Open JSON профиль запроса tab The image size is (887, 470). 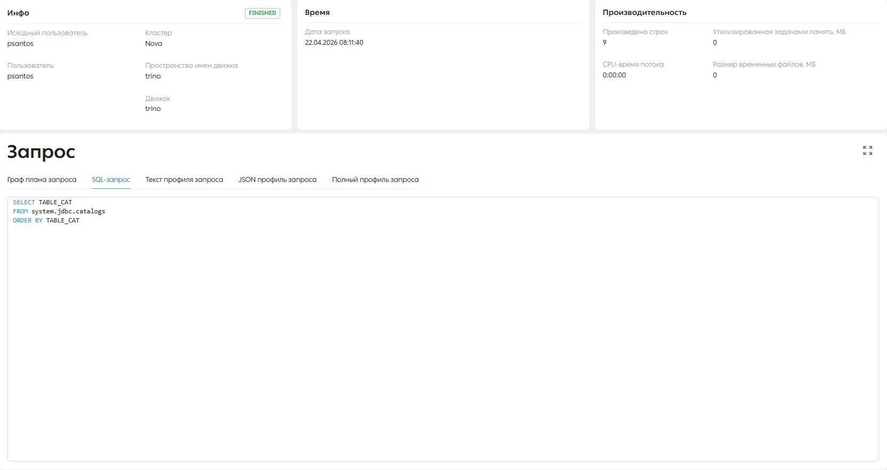[x=278, y=180]
